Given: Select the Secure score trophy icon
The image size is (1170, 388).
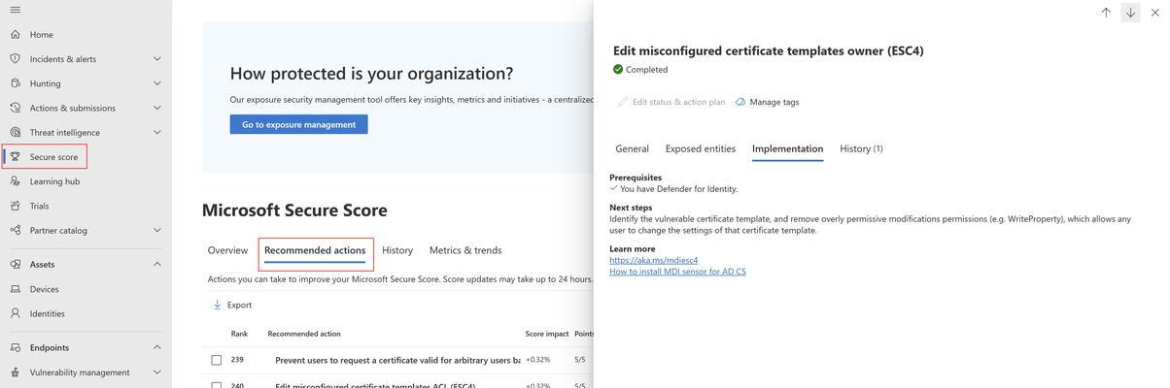Looking at the screenshot, I should coord(15,156).
